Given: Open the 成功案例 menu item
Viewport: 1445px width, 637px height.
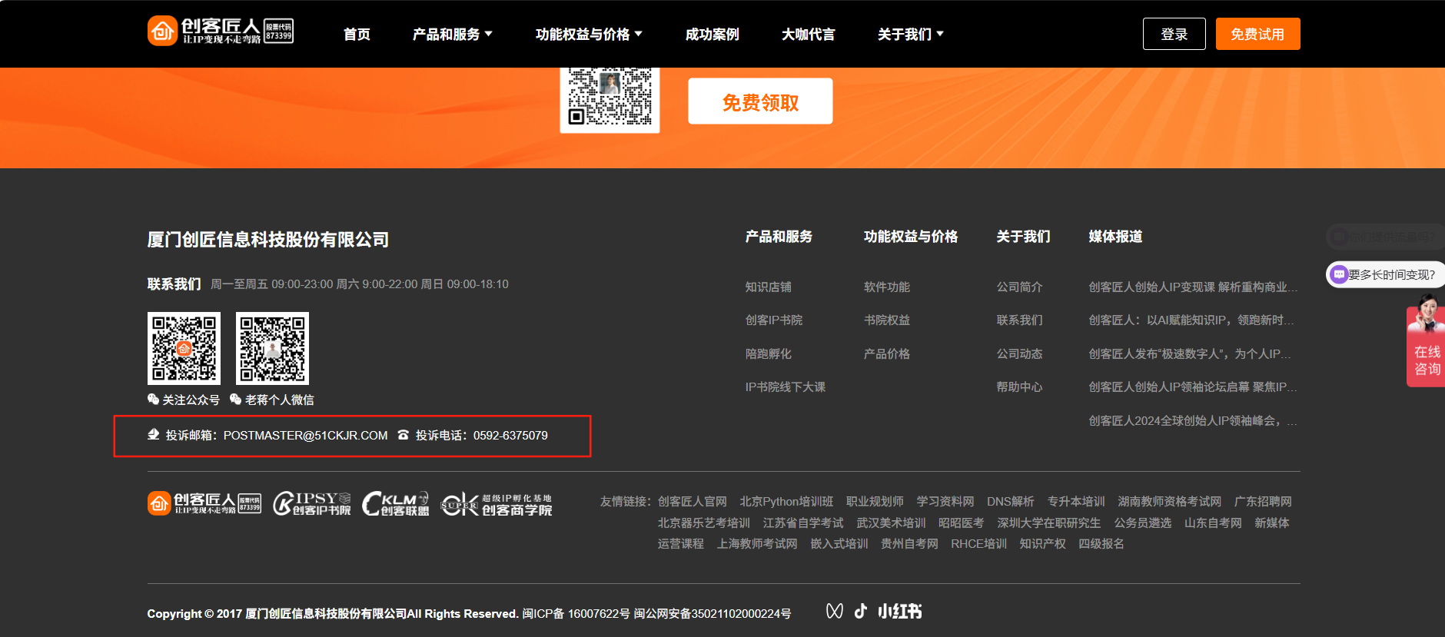Looking at the screenshot, I should 712,35.
